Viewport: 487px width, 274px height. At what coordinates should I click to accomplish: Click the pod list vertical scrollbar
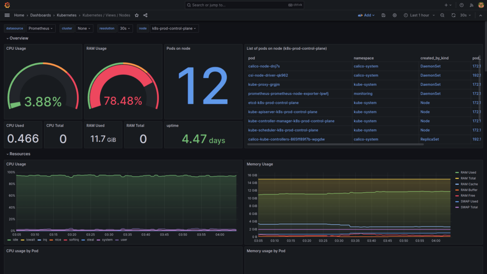[x=479, y=88]
